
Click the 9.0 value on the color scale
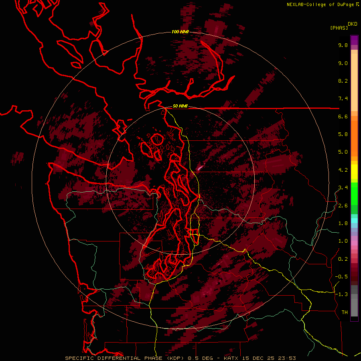click(x=343, y=63)
